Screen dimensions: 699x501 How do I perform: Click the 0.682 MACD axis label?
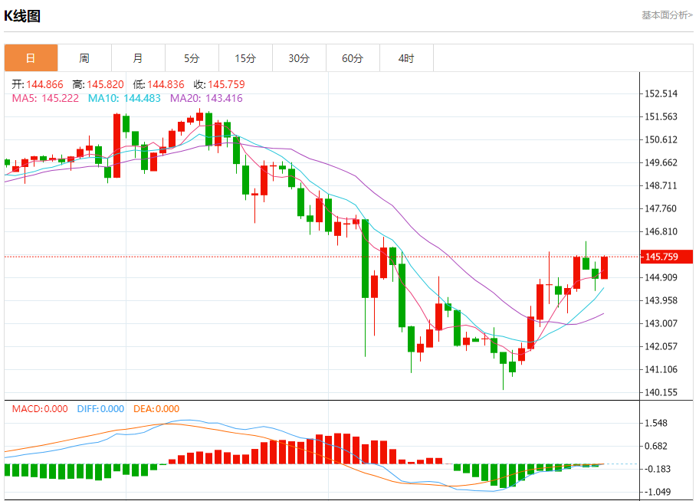656,446
